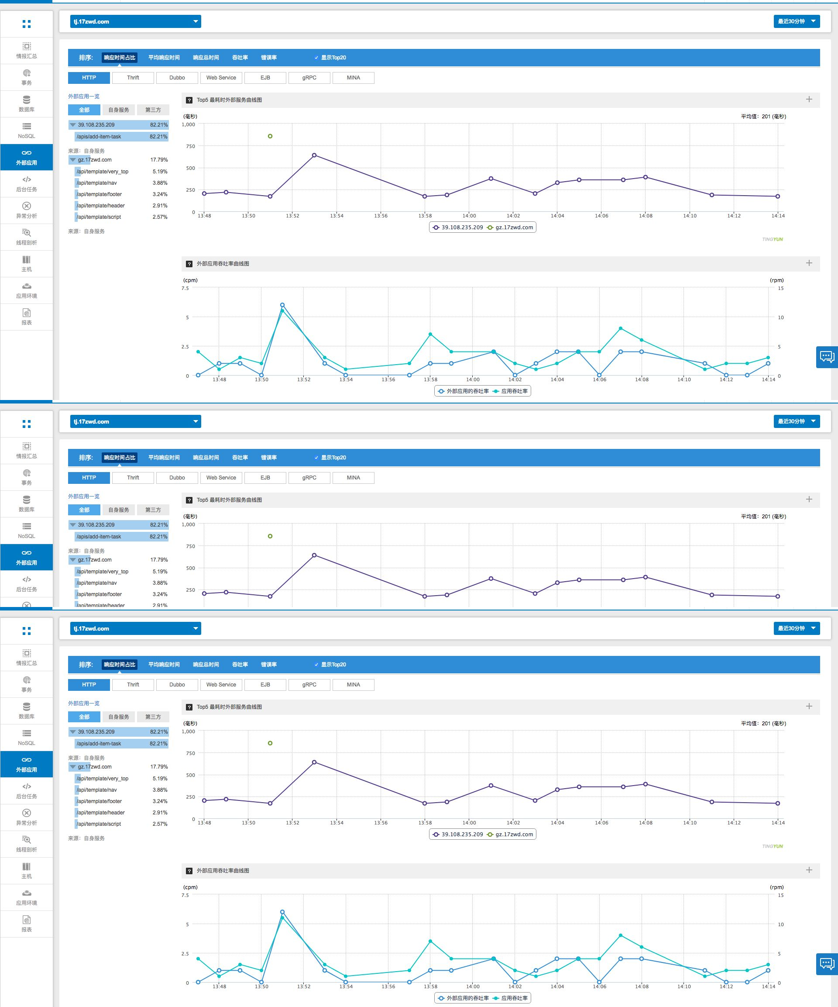
Task: Click the topmost four-square grid menu icon
Action: (26, 24)
